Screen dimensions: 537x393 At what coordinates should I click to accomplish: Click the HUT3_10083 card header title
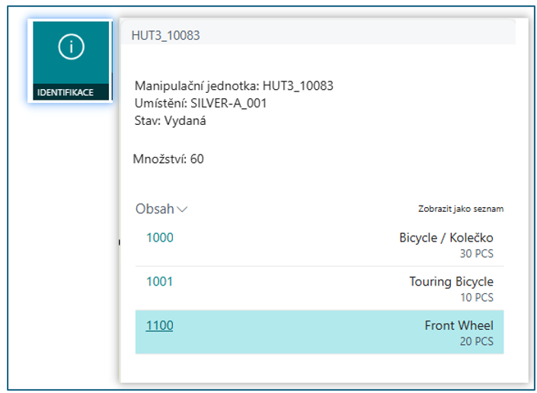166,35
